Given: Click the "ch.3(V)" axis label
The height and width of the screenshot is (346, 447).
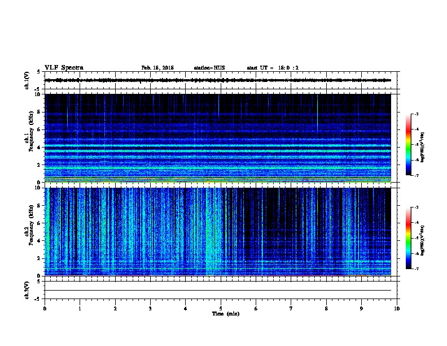Looking at the screenshot, I should coord(27,290).
